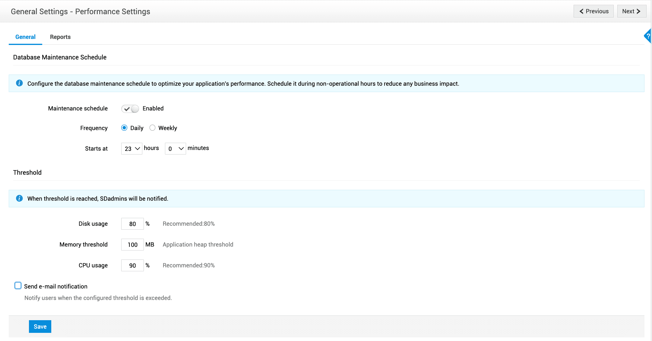Select the General tab

tap(25, 37)
